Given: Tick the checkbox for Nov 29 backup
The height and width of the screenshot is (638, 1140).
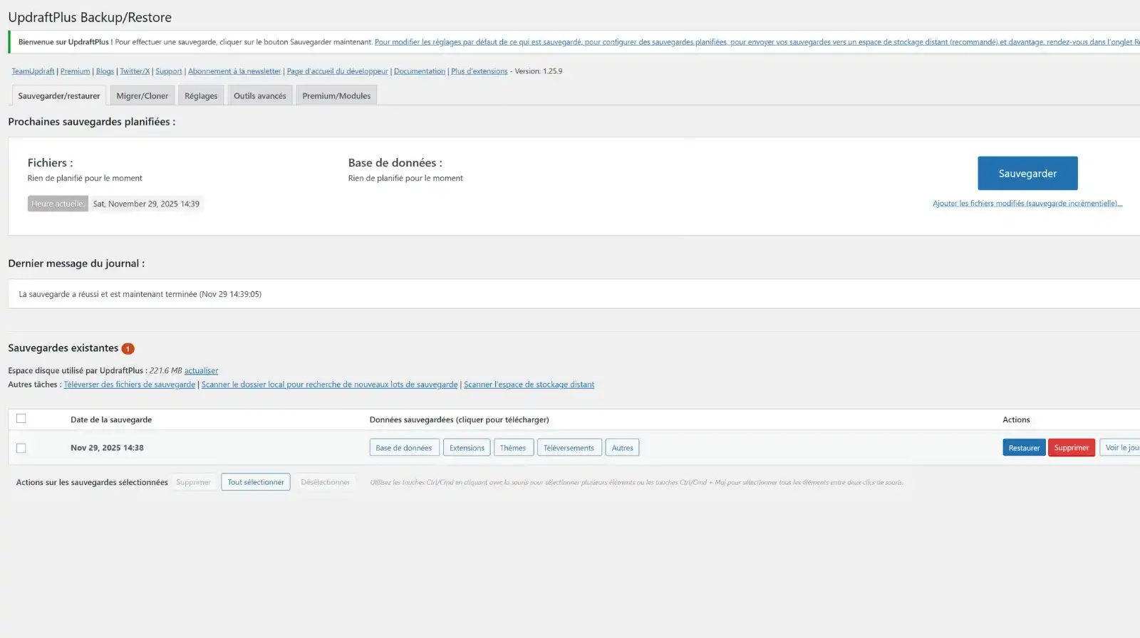Looking at the screenshot, I should coord(21,448).
